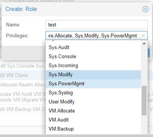Deselect the Sys.Modify privilege
153x137 pixels.
point(93,75)
